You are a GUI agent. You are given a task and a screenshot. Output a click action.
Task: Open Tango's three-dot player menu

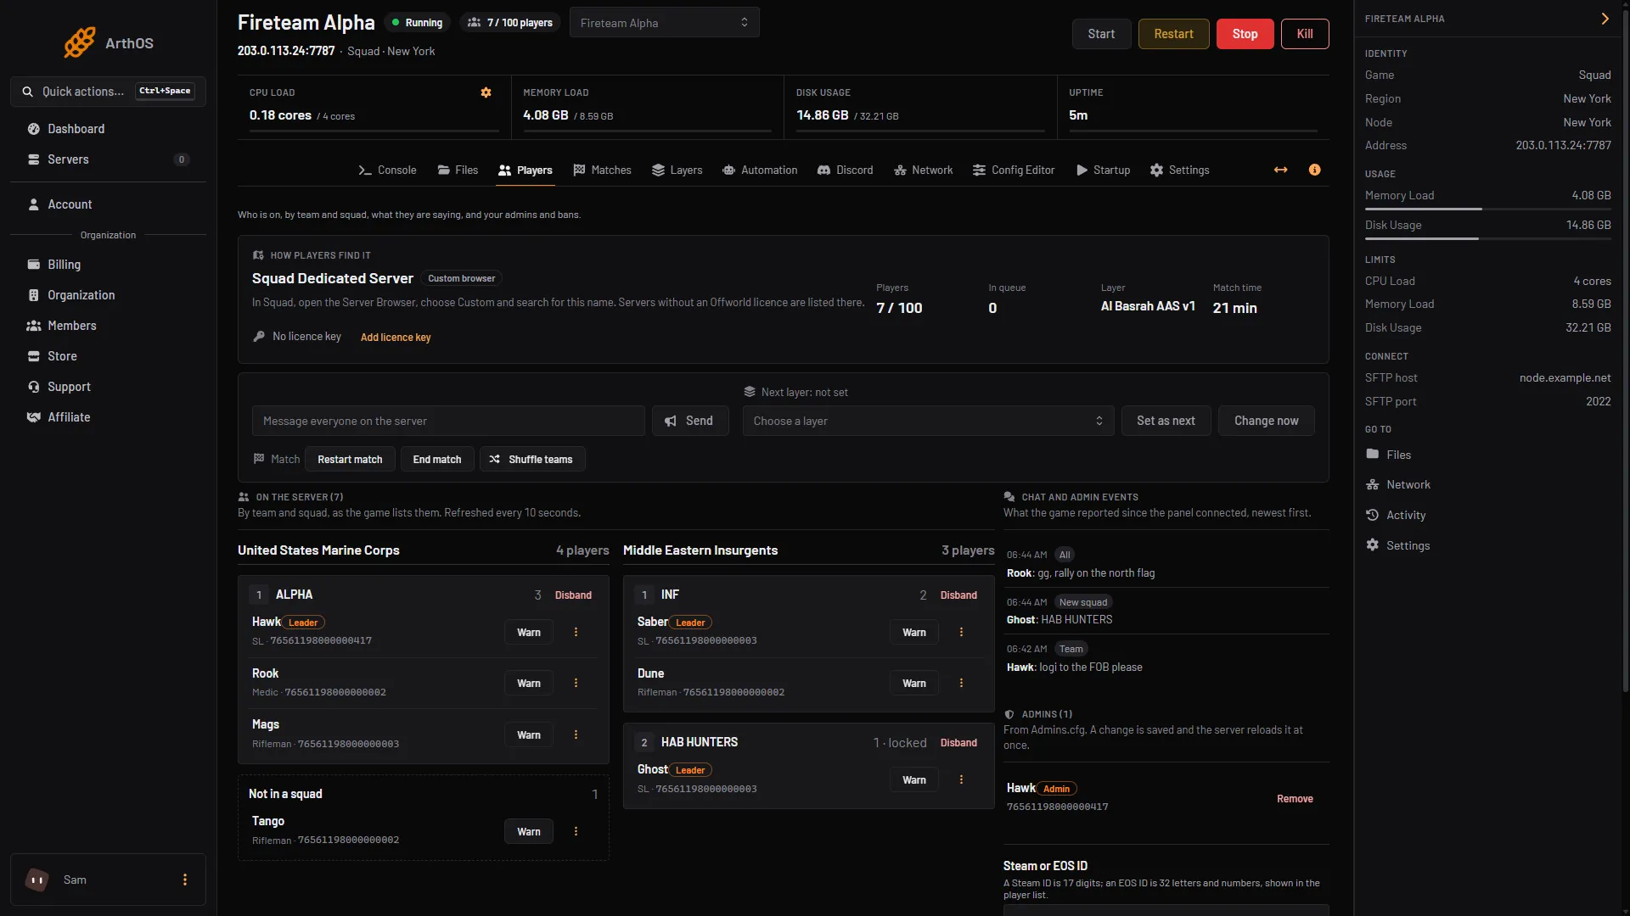(576, 832)
